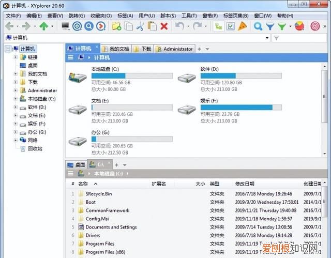This screenshot has height=258, width=331.
Task: Expand the 本地磁盘 (C:) tree node
Action: click(16, 99)
